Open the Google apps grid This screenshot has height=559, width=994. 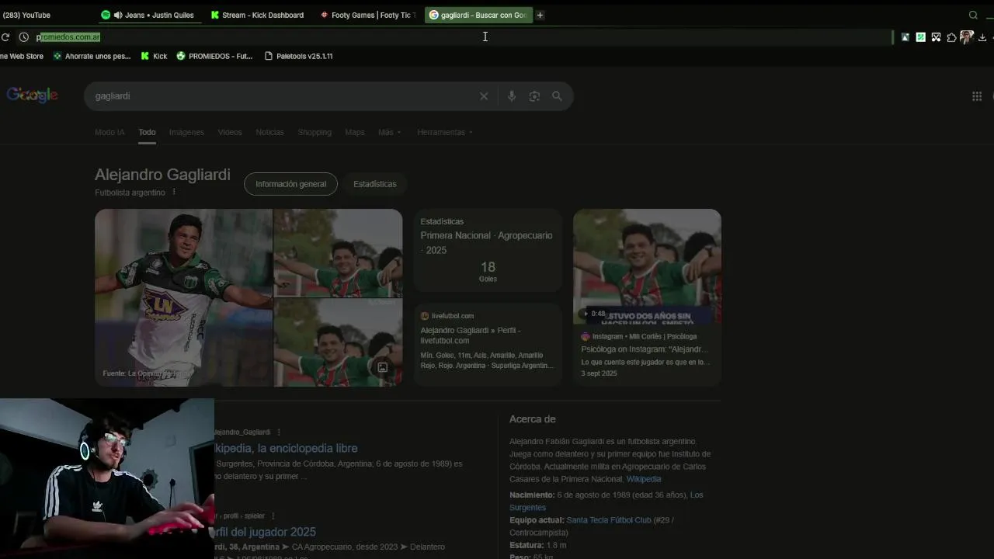click(977, 96)
